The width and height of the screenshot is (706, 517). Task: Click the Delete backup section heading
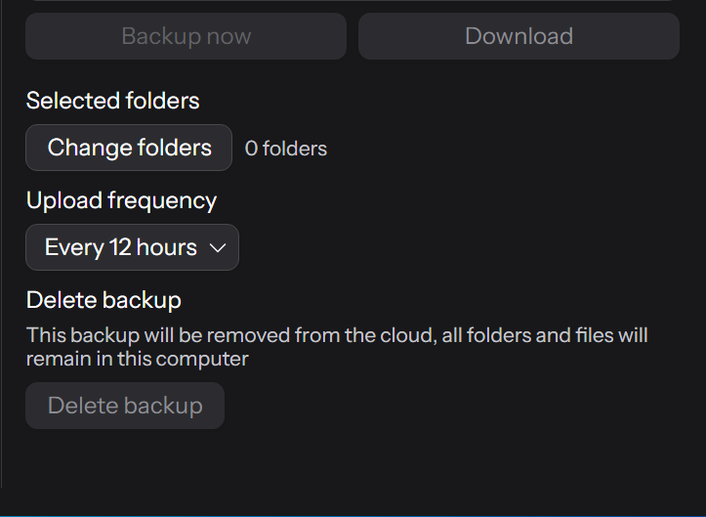104,300
